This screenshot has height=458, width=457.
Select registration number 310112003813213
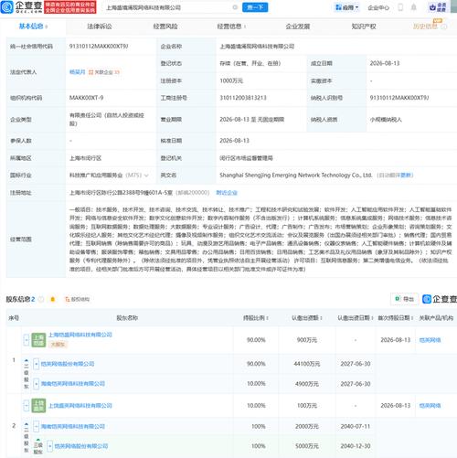pyautogui.click(x=243, y=98)
